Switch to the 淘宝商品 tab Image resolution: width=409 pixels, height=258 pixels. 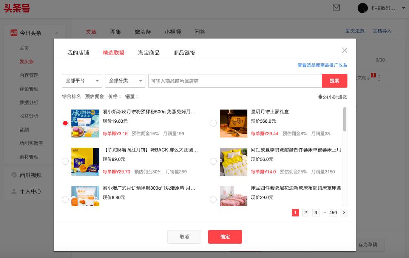(x=149, y=53)
